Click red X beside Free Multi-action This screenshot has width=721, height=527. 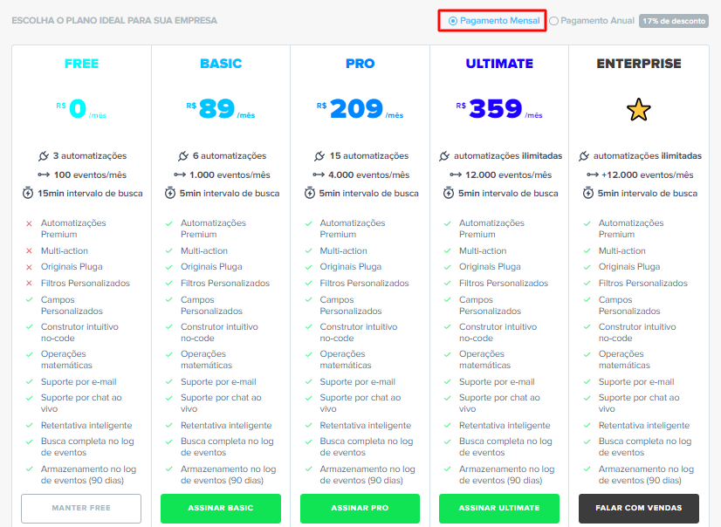[x=29, y=251]
